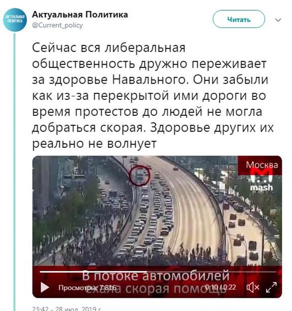Screen dimensions: 292x311
Task: Open the tweet timestamp 23:42 link
Action: point(67,308)
